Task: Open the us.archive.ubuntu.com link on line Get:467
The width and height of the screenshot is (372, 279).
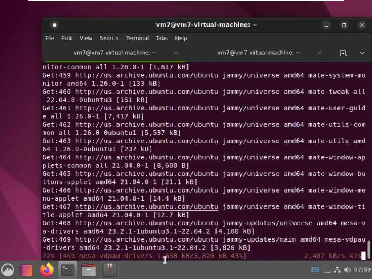Action: tap(147, 207)
